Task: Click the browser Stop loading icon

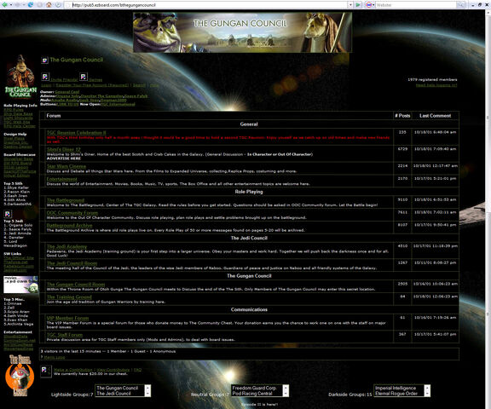Action: click(40, 5)
